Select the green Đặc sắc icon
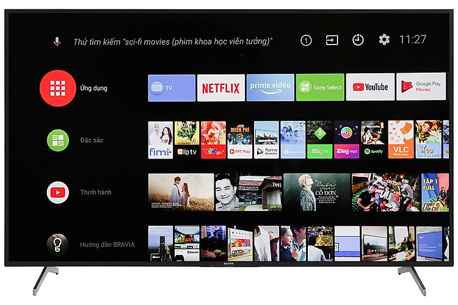The image size is (458, 305). [x=57, y=140]
